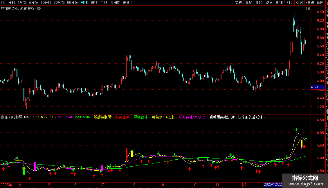Click the 标记 mark button

[299, 3]
